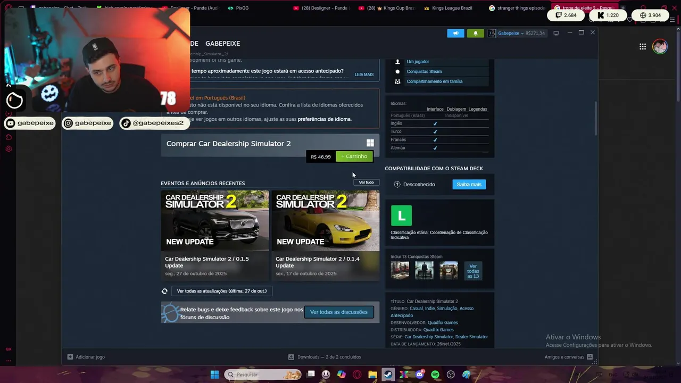The height and width of the screenshot is (383, 681).
Task: Open Downloads — 2 de 2 concluídos
Action: point(325,357)
